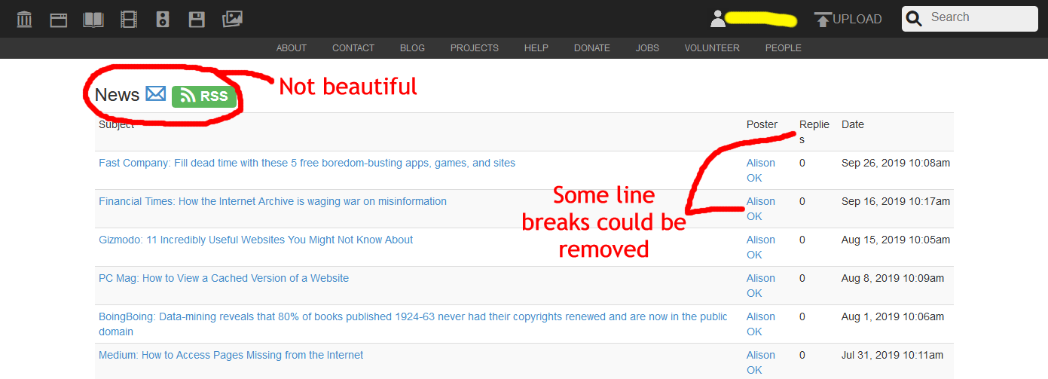The width and height of the screenshot is (1048, 379).
Task: Open the BLOG menu item
Action: 412,48
